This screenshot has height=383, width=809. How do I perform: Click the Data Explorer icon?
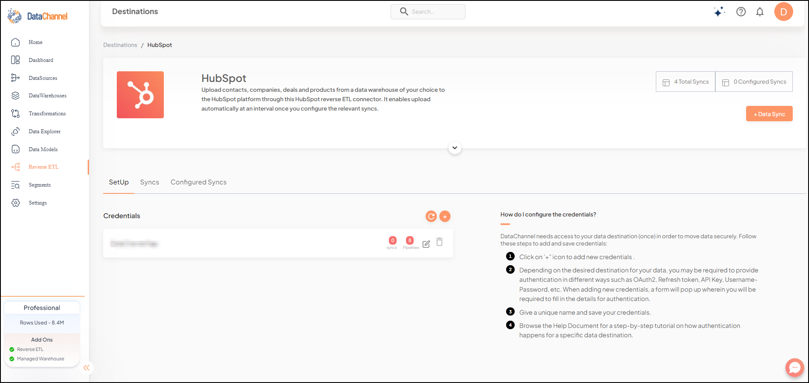[x=15, y=132]
